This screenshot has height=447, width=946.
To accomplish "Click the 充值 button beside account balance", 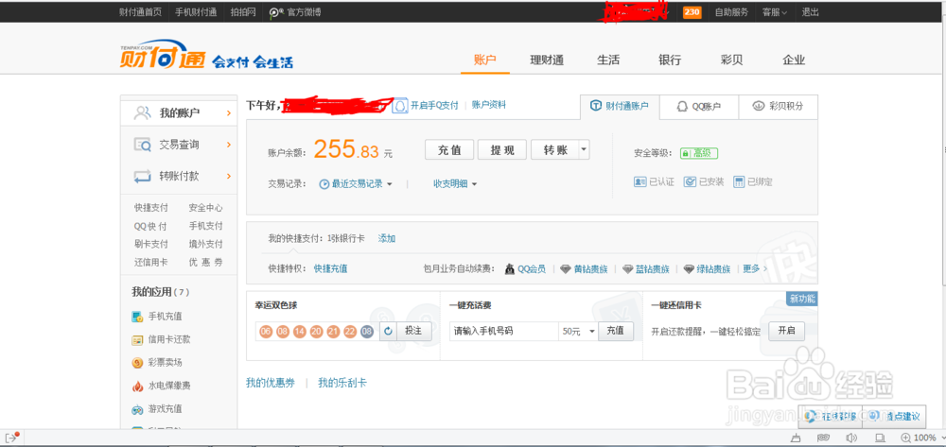I will [449, 149].
